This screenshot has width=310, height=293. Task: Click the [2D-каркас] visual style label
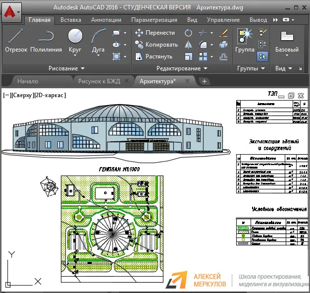click(50, 95)
